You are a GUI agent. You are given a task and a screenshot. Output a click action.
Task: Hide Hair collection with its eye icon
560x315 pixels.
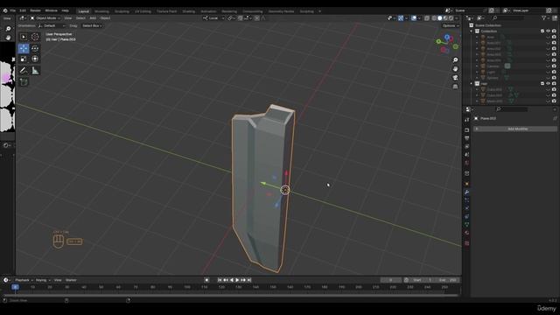549,84
